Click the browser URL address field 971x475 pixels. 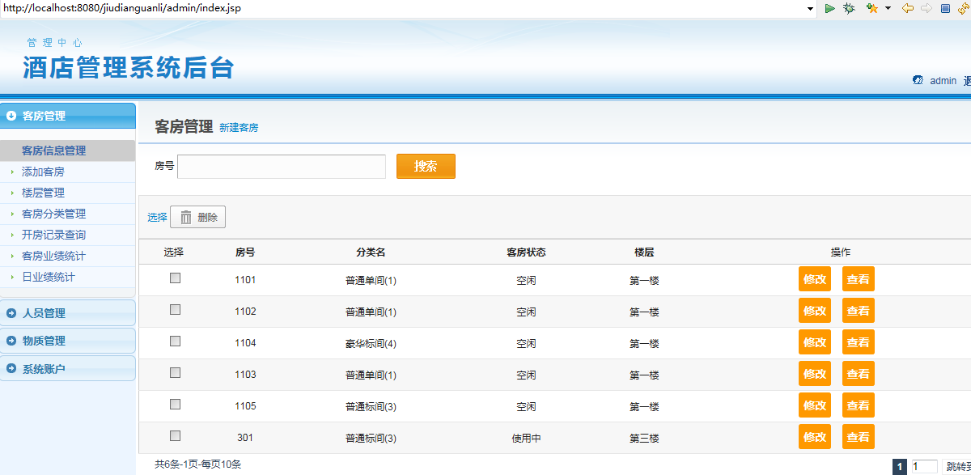[x=403, y=8]
